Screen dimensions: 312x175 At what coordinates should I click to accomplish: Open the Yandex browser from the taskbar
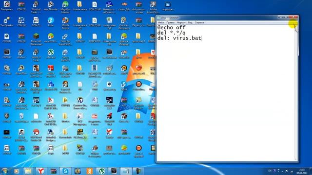tap(41, 171)
